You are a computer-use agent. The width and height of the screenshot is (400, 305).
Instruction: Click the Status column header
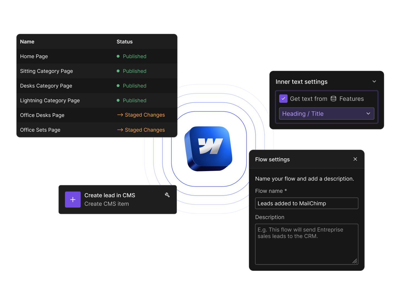point(124,41)
